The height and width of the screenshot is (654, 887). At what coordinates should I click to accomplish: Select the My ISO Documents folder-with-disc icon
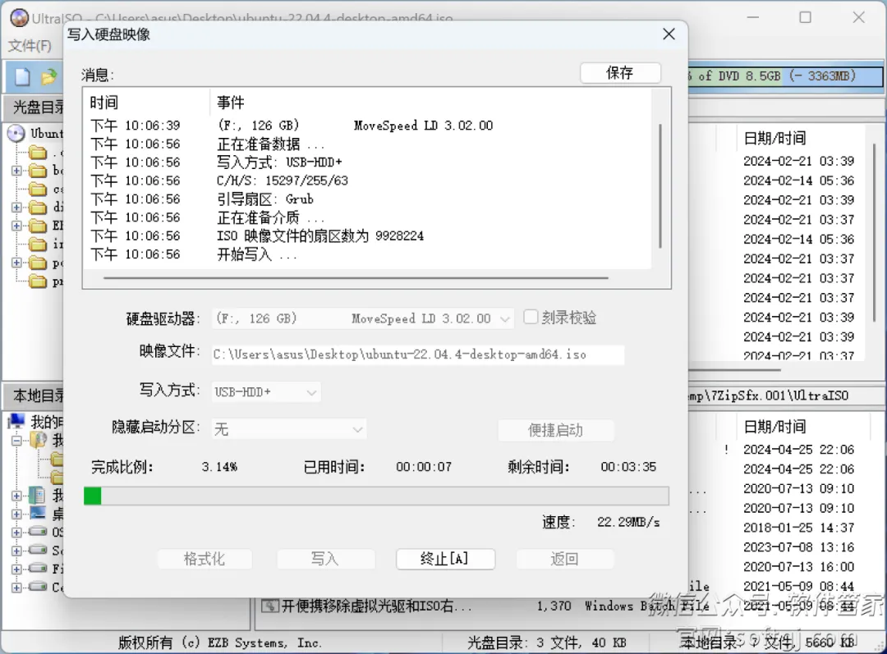[x=39, y=440]
